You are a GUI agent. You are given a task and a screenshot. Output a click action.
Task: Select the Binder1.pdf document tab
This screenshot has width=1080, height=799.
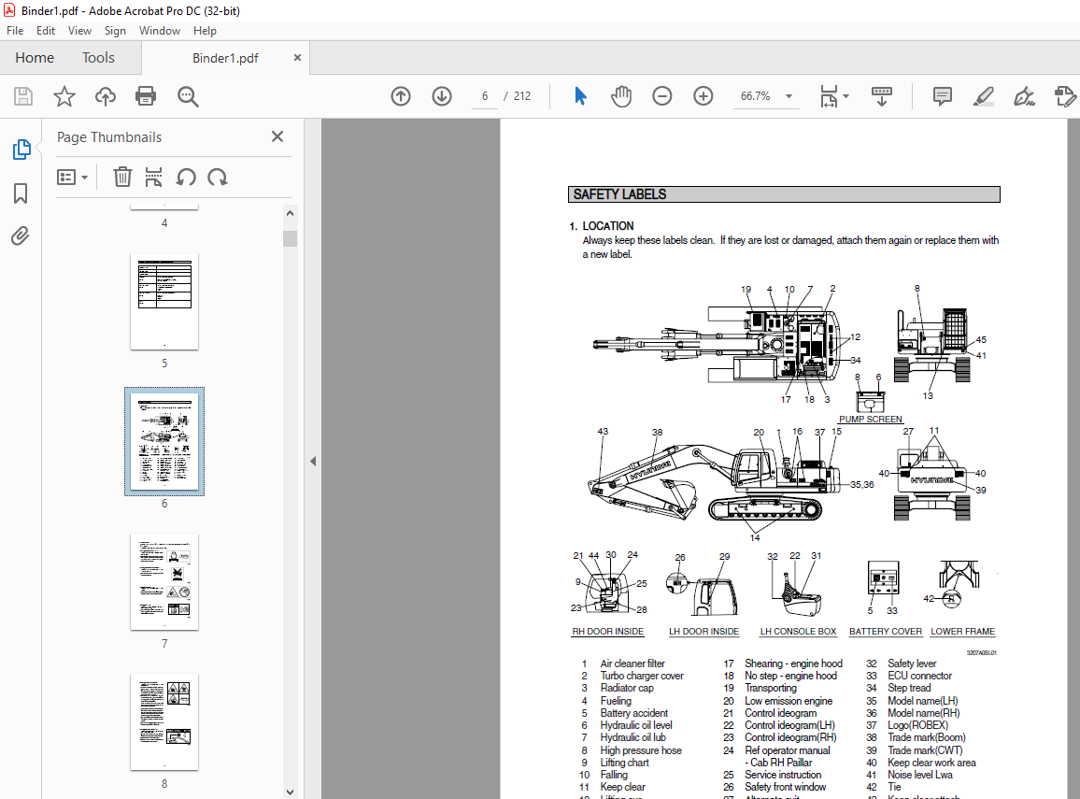225,58
